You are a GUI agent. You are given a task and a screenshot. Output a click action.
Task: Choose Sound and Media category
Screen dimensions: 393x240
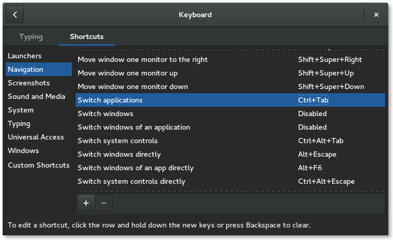tap(36, 96)
